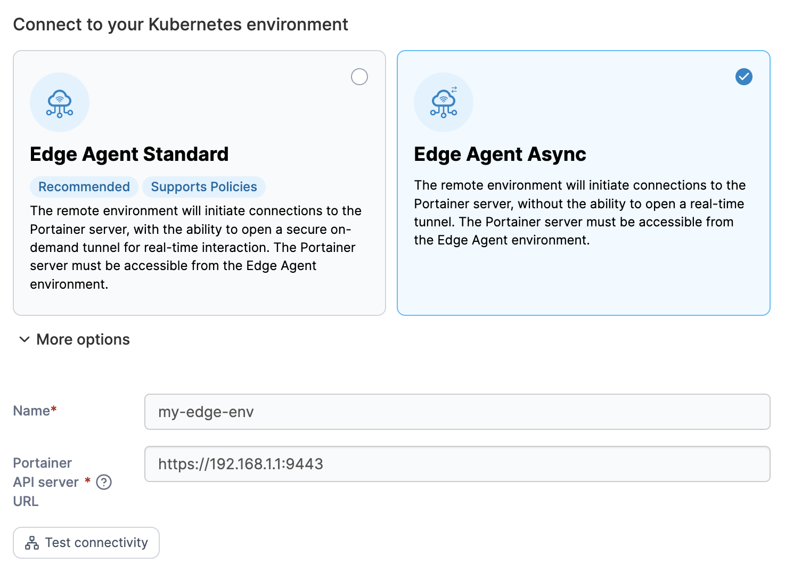Expand the More options chevron
Screen dimensions: 785x571
[x=24, y=339]
